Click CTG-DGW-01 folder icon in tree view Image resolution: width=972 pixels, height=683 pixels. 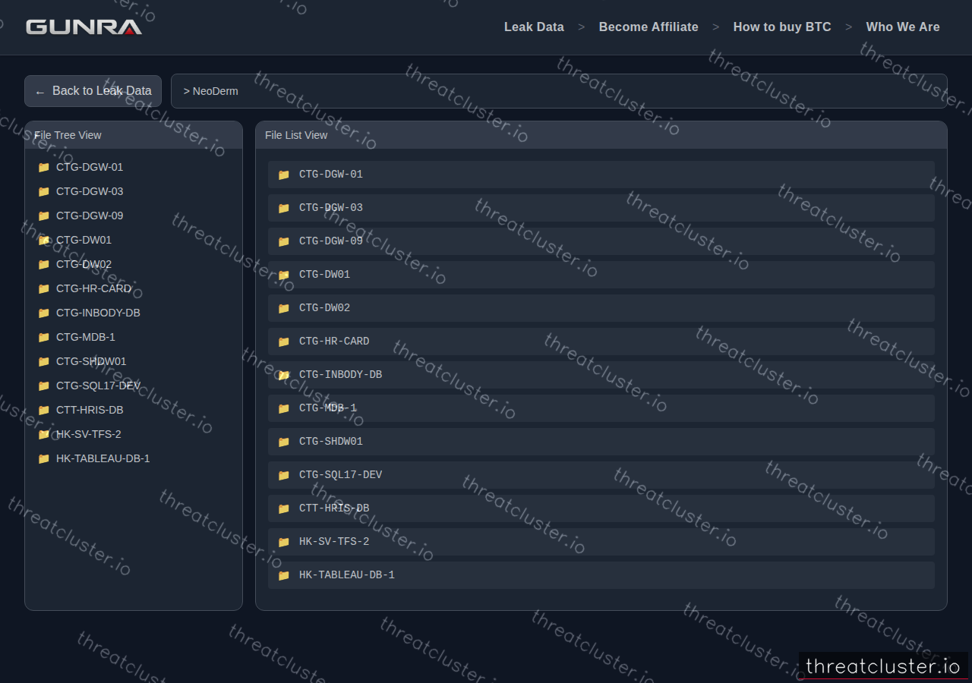tap(43, 167)
